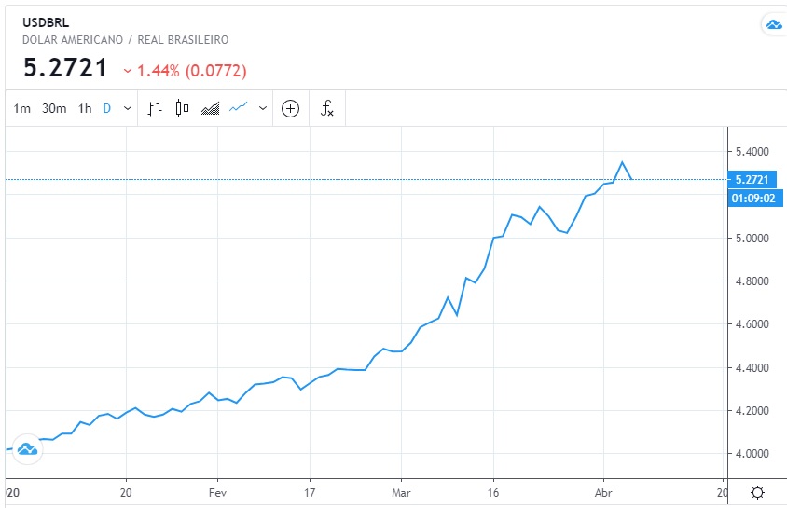Click the USDBRL symbol title
The width and height of the screenshot is (787, 508).
pyautogui.click(x=45, y=23)
